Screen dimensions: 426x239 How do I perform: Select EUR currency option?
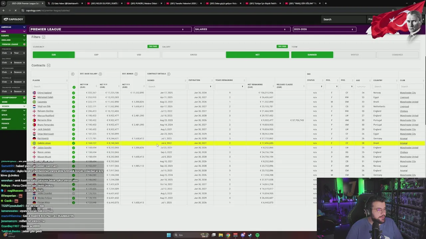[54, 55]
